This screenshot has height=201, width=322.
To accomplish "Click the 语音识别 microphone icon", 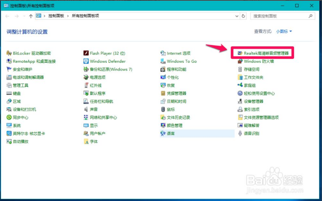I will click(x=240, y=134).
